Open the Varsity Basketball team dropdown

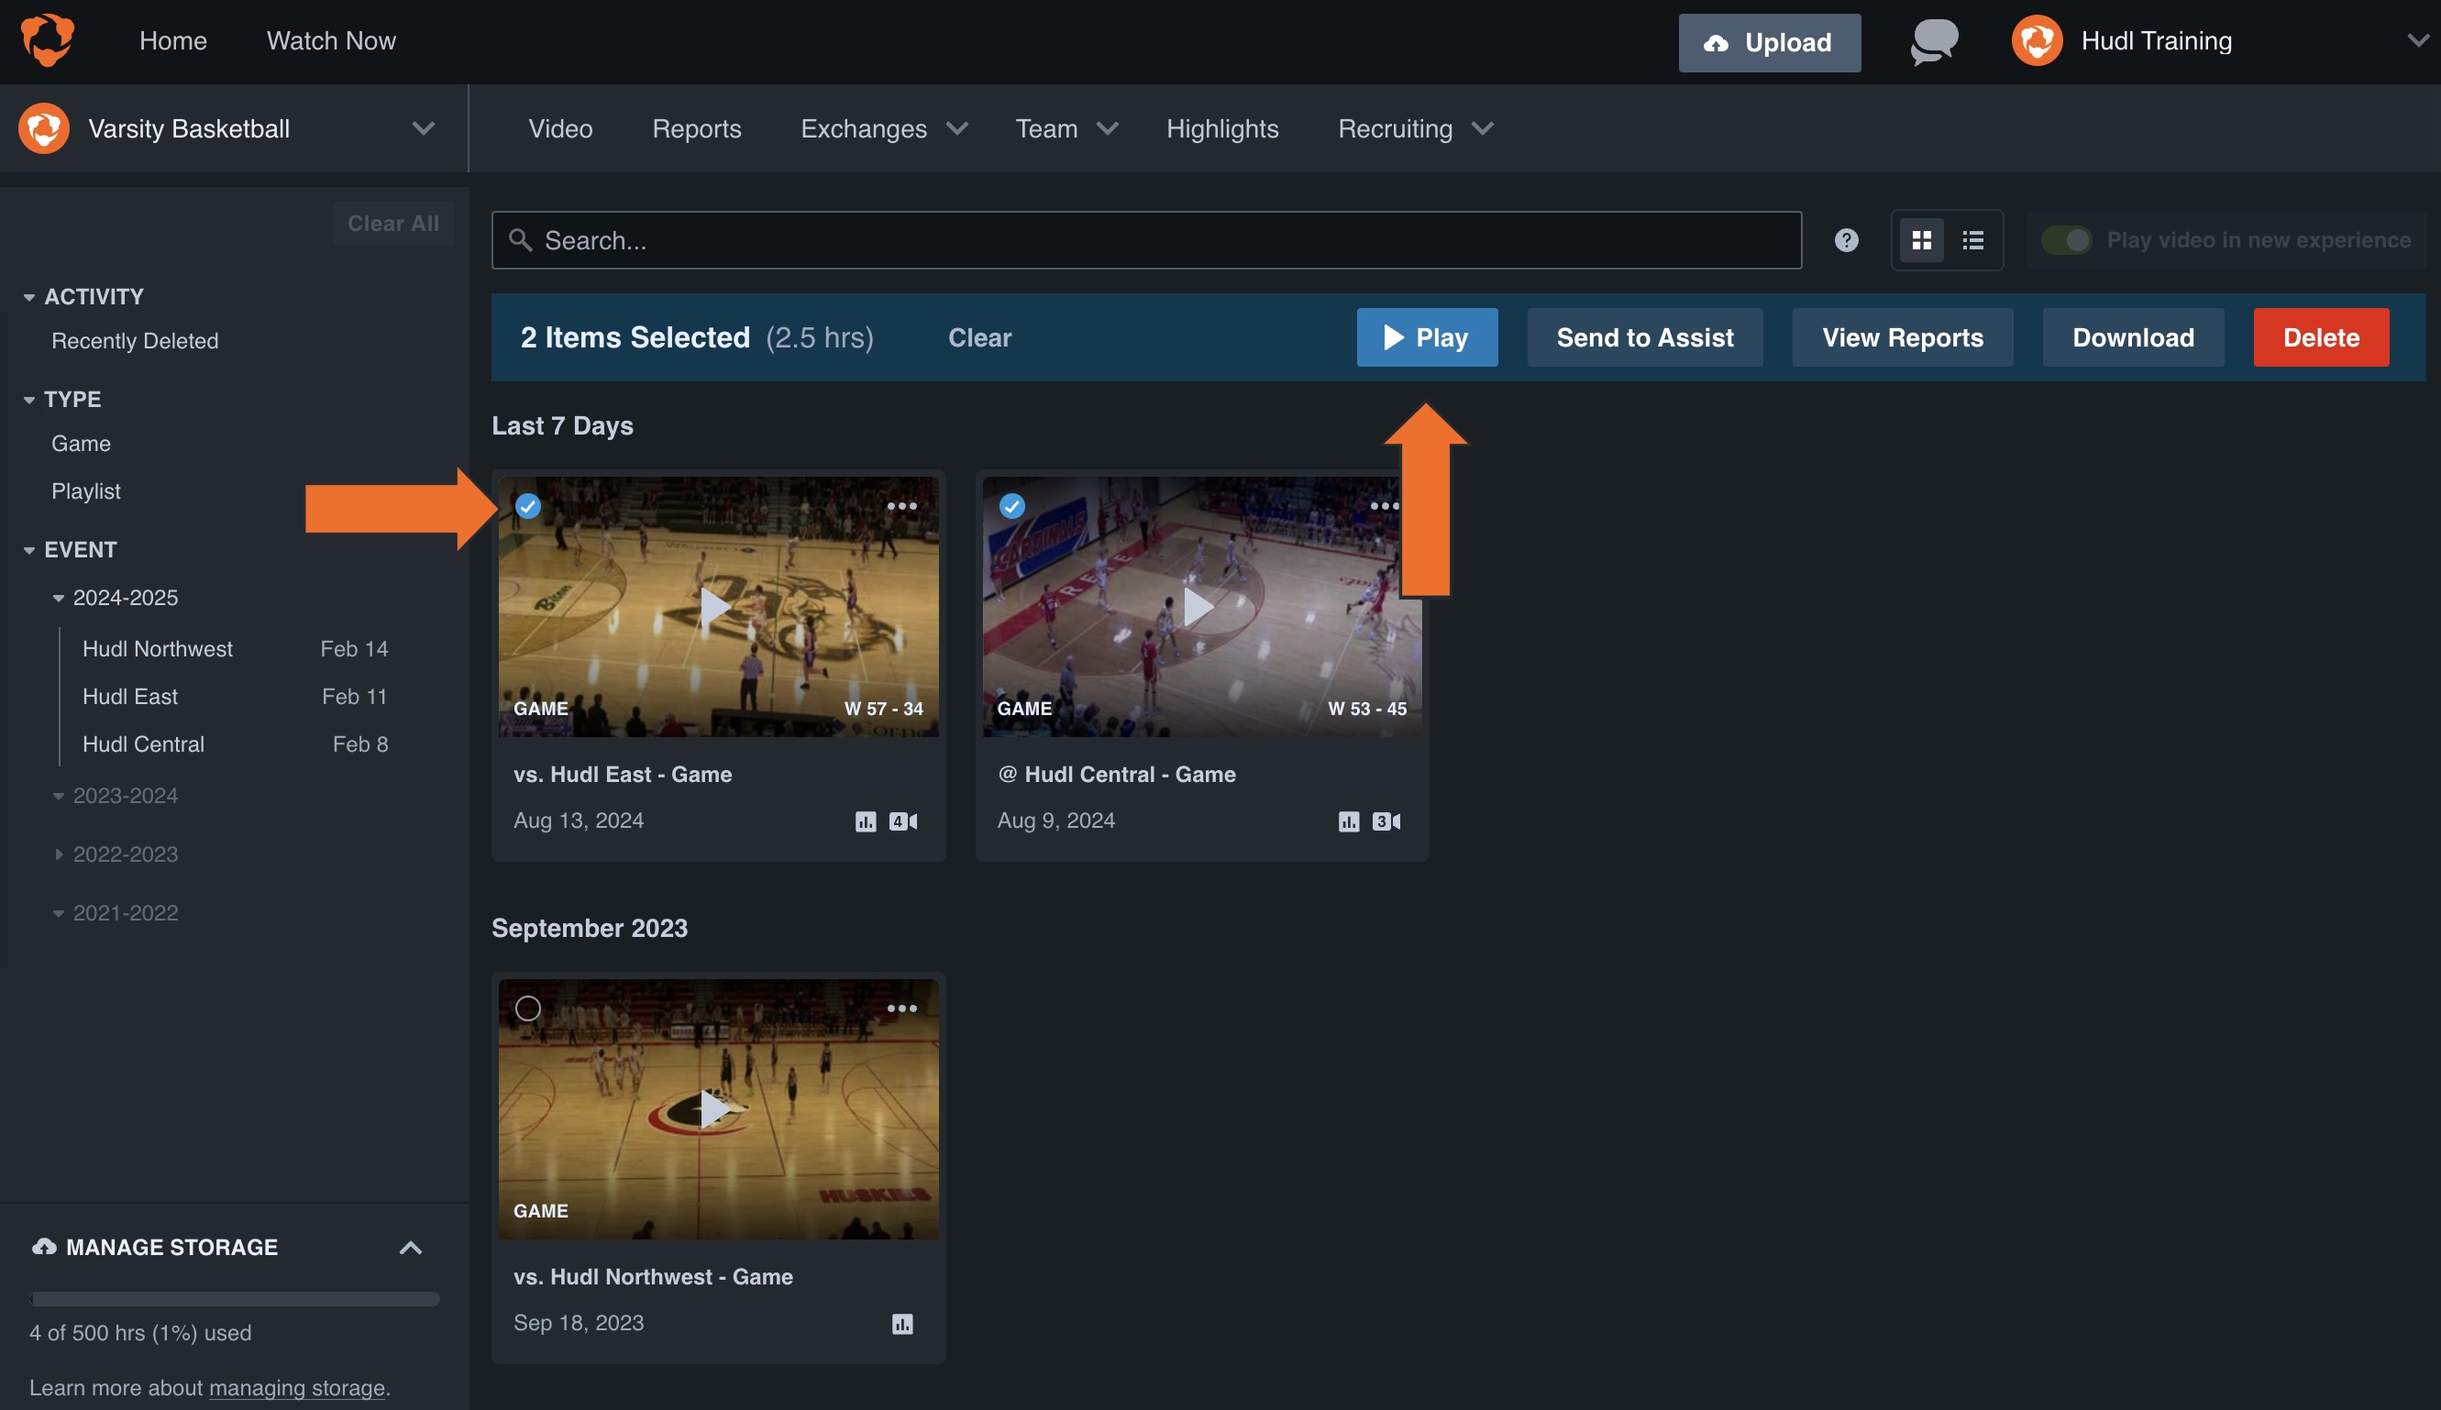(424, 127)
